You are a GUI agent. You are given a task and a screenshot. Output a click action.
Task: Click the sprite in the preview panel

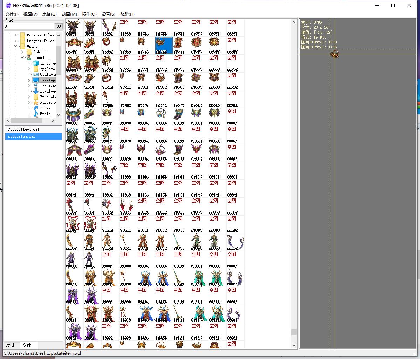pyautogui.click(x=334, y=55)
